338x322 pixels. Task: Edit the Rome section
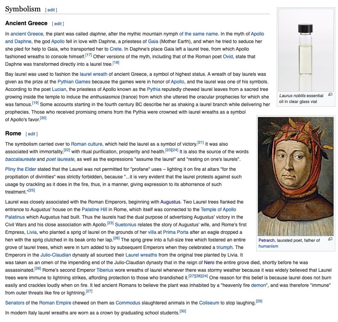32,134
